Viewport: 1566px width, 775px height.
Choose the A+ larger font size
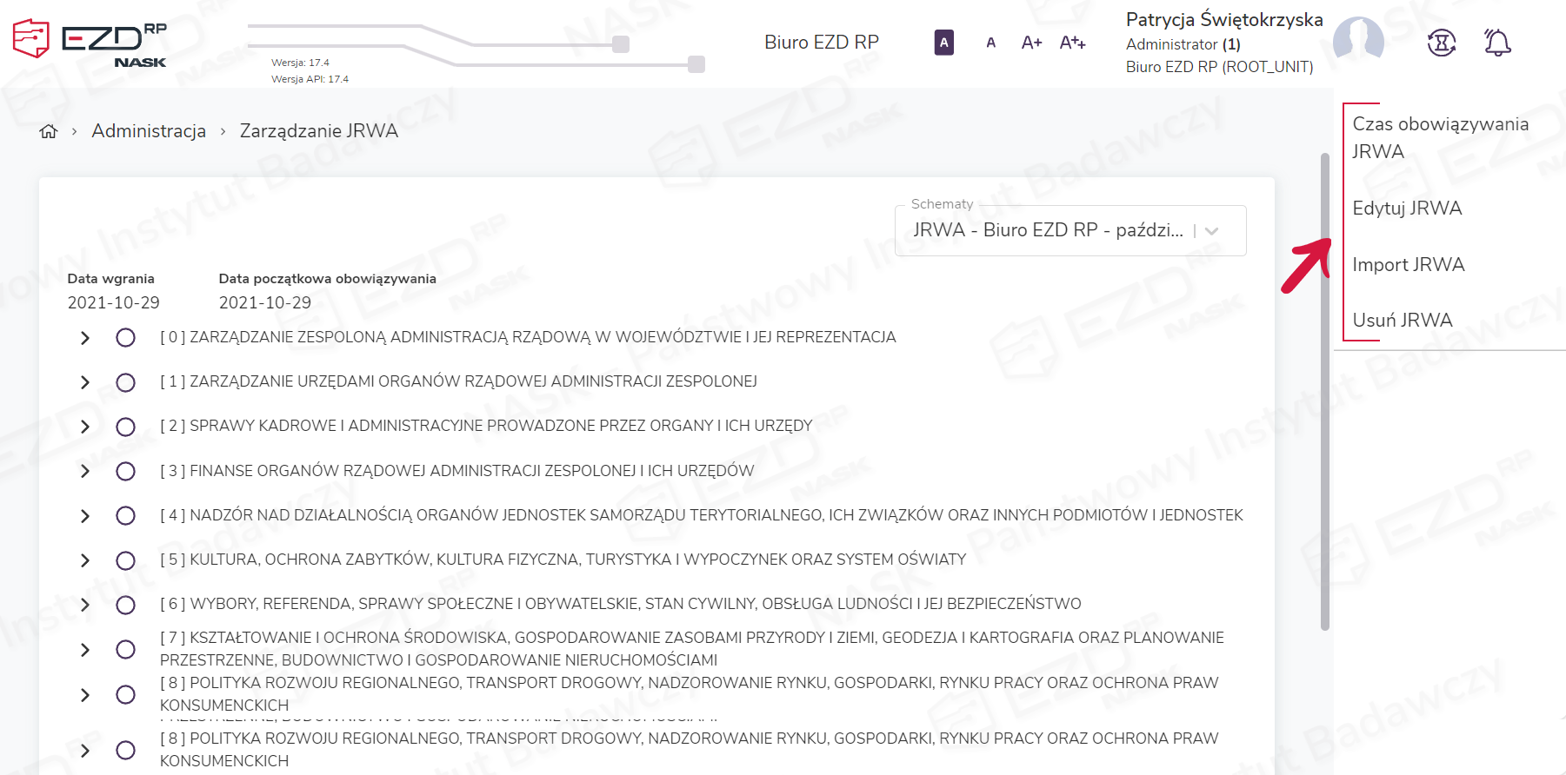point(1031,43)
